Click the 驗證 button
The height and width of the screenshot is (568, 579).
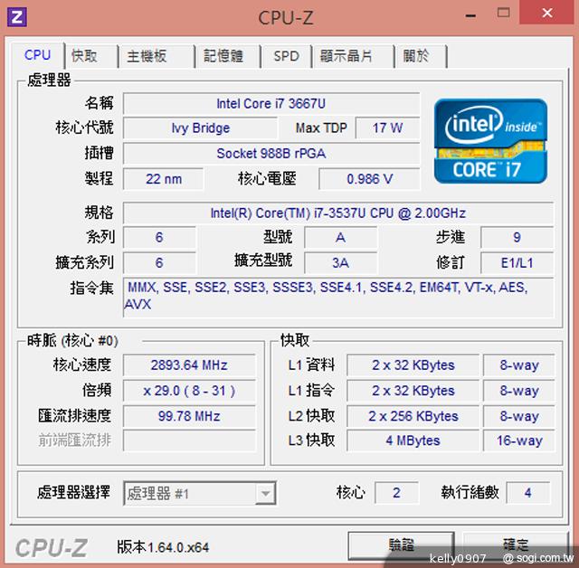401,544
